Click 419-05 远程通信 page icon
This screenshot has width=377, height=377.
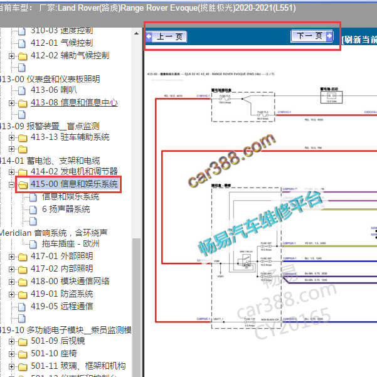click(22, 307)
